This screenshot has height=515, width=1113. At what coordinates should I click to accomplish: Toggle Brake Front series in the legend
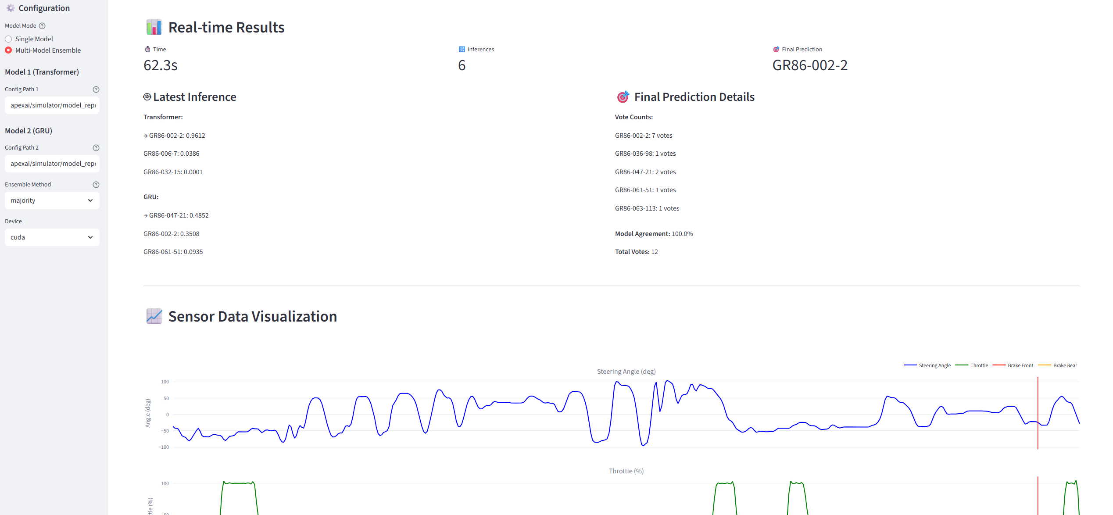pyautogui.click(x=1020, y=365)
